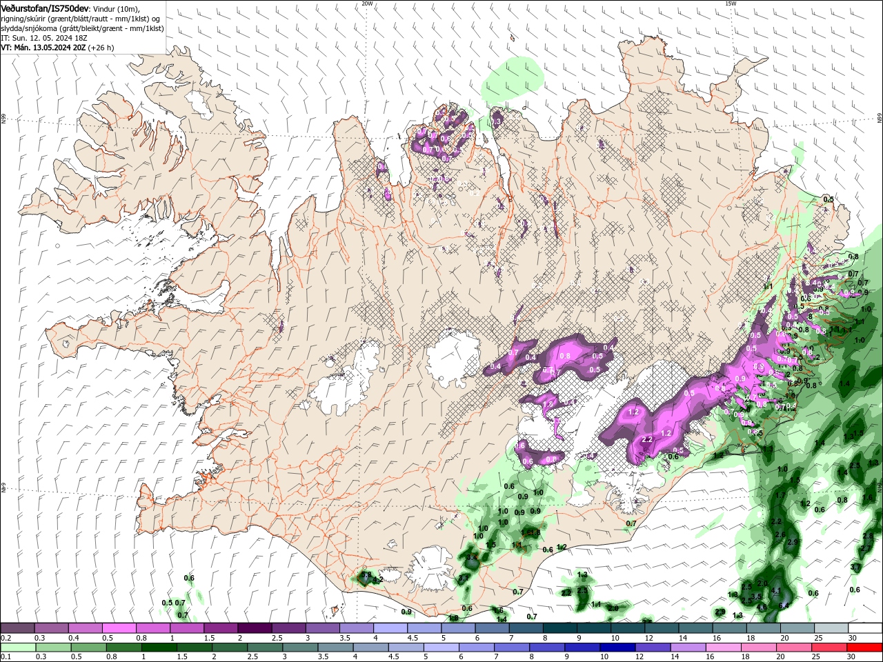Image resolution: width=883 pixels, height=662 pixels.
Task: Click the violet swatch labeled 12 in lower legend row
Action: pos(653,648)
